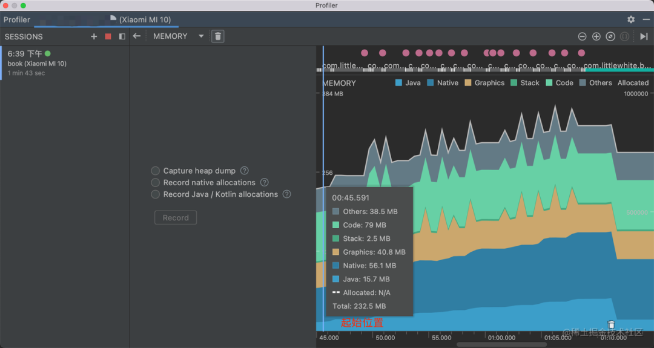Jump to live timeline end
The width and height of the screenshot is (654, 348).
pos(644,37)
